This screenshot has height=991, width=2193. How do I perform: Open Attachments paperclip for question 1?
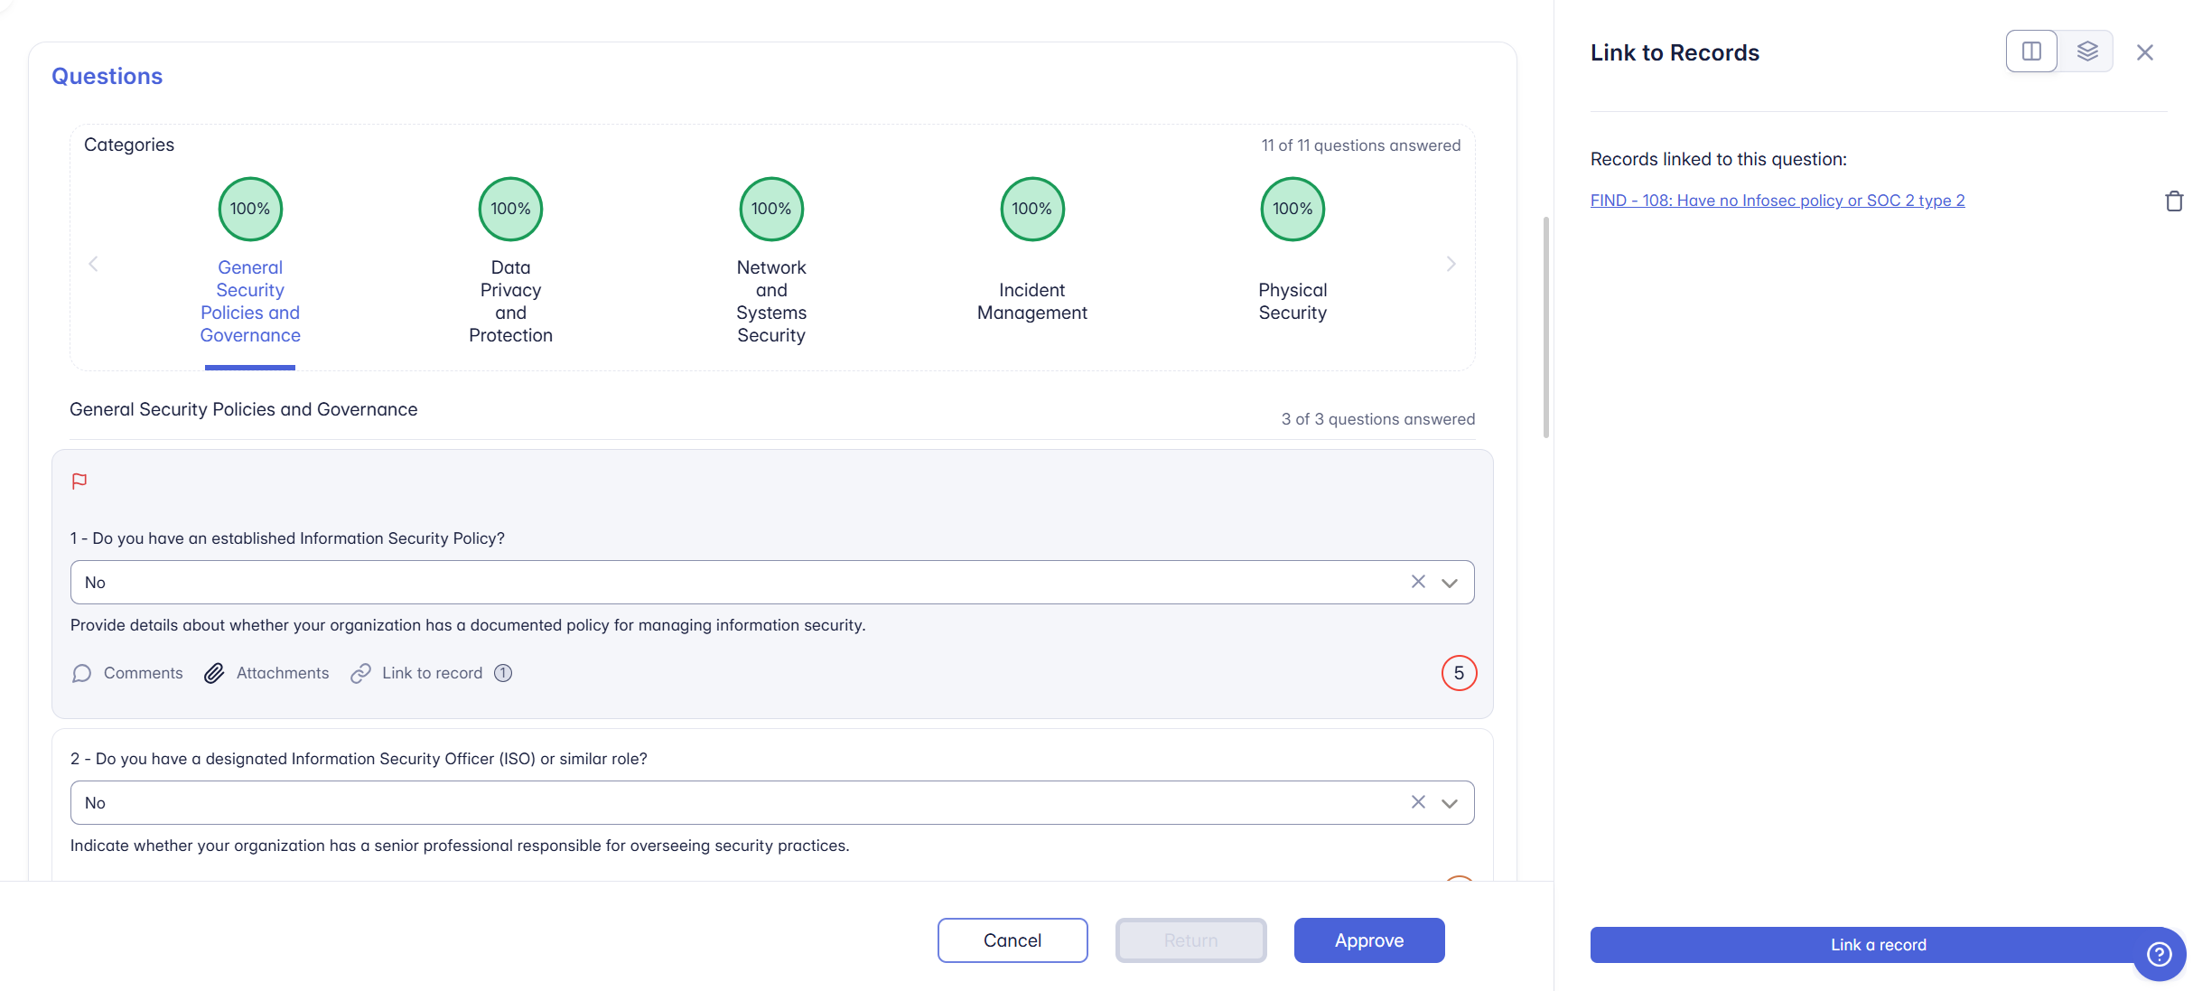[214, 673]
